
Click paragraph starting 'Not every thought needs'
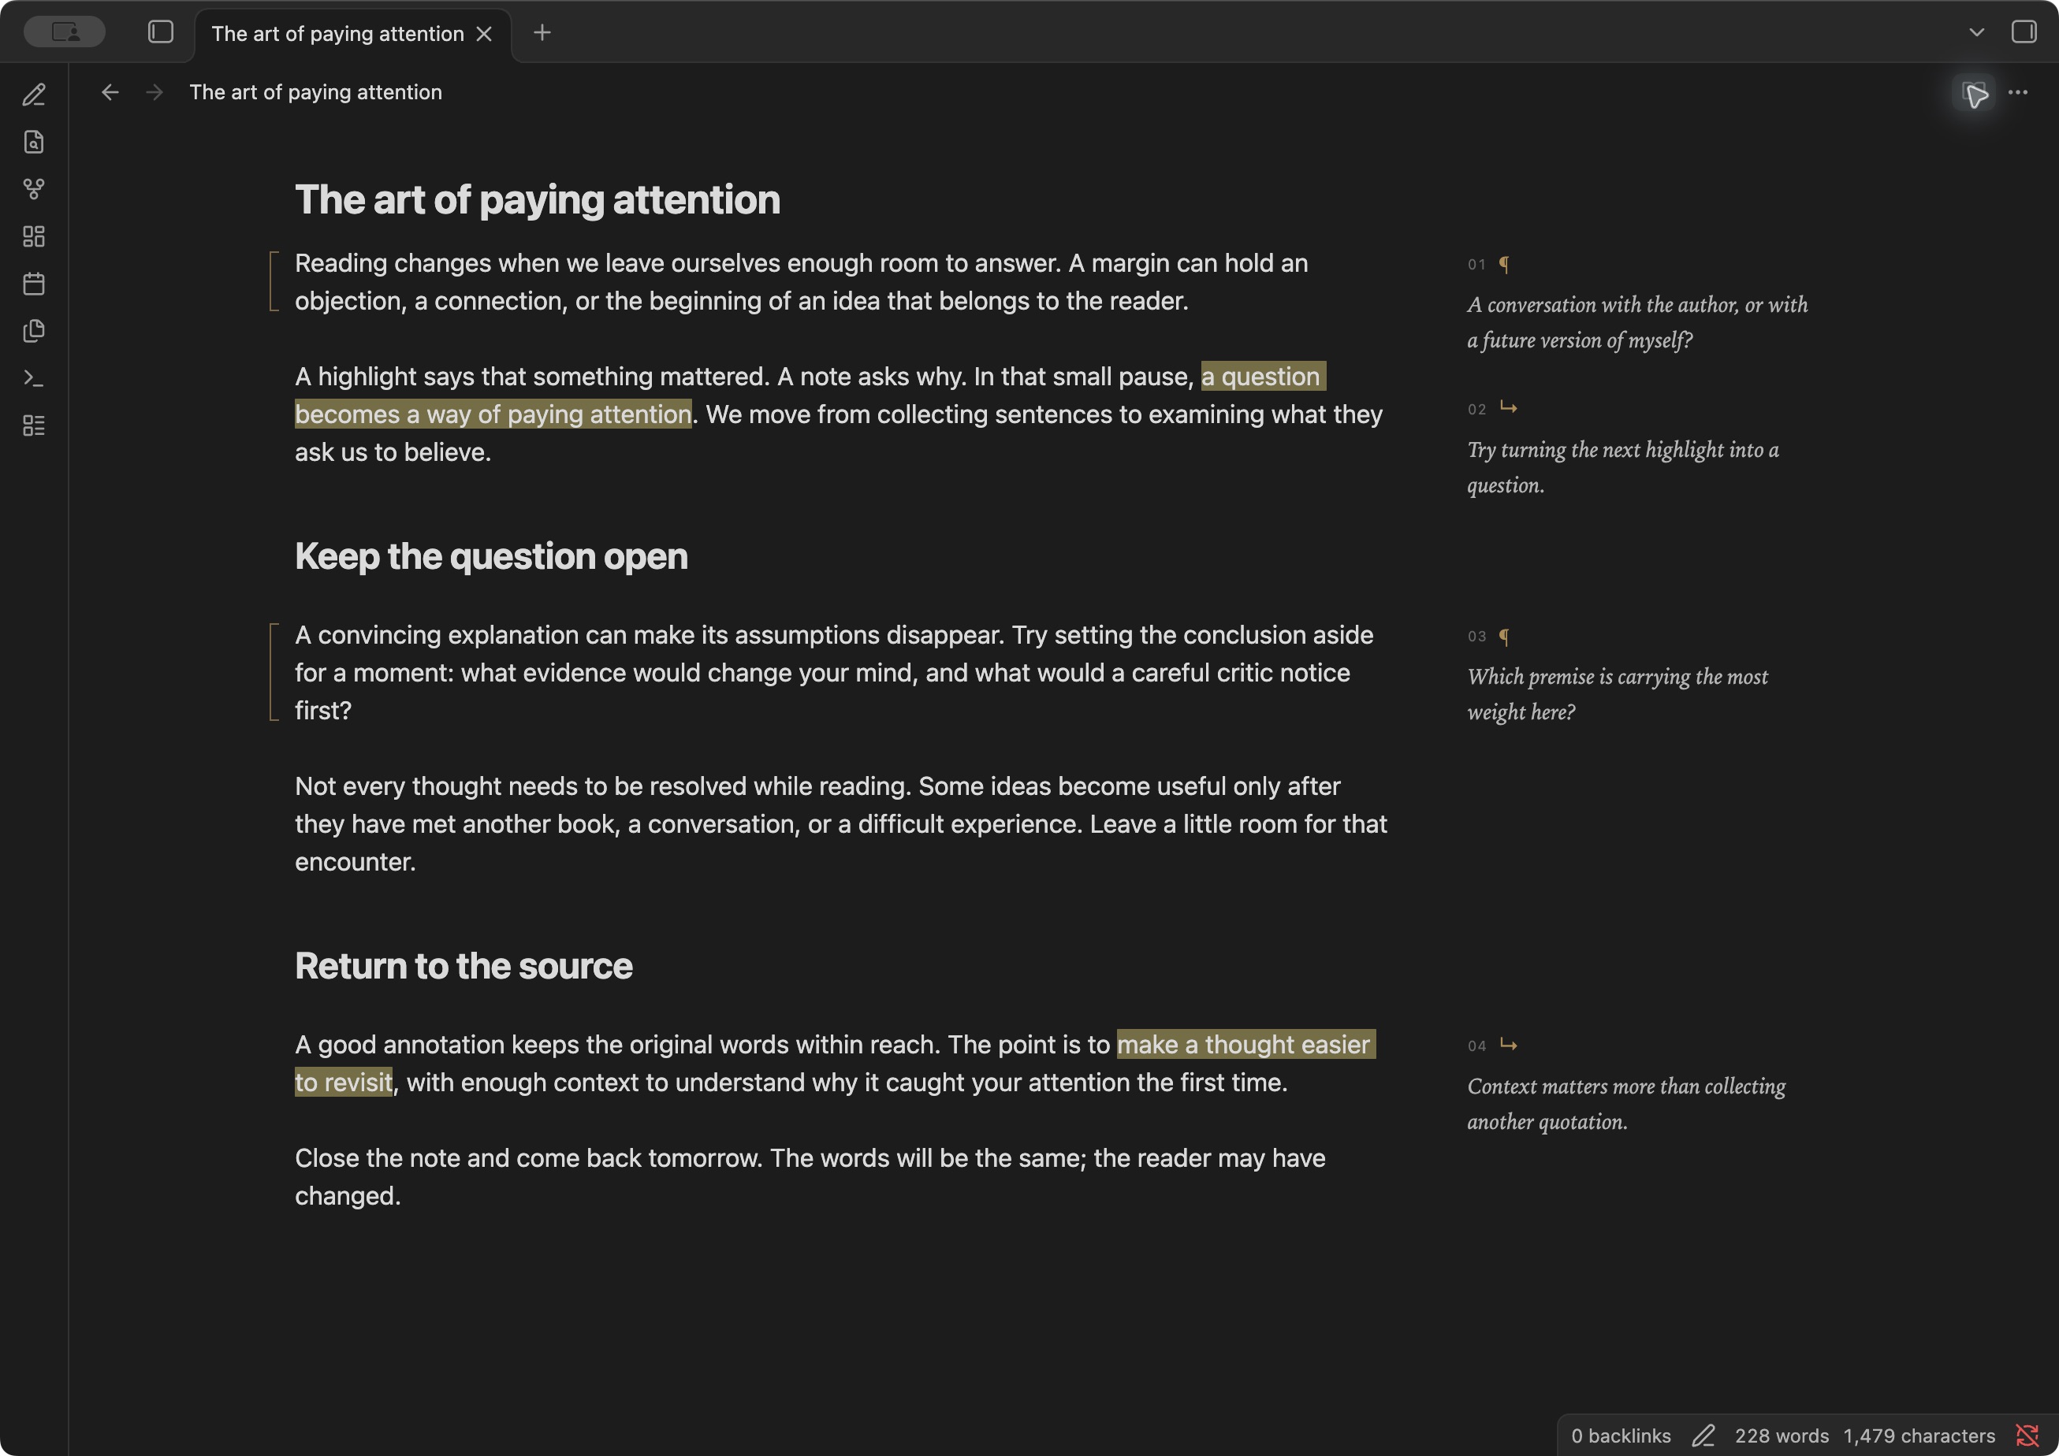pos(841,824)
